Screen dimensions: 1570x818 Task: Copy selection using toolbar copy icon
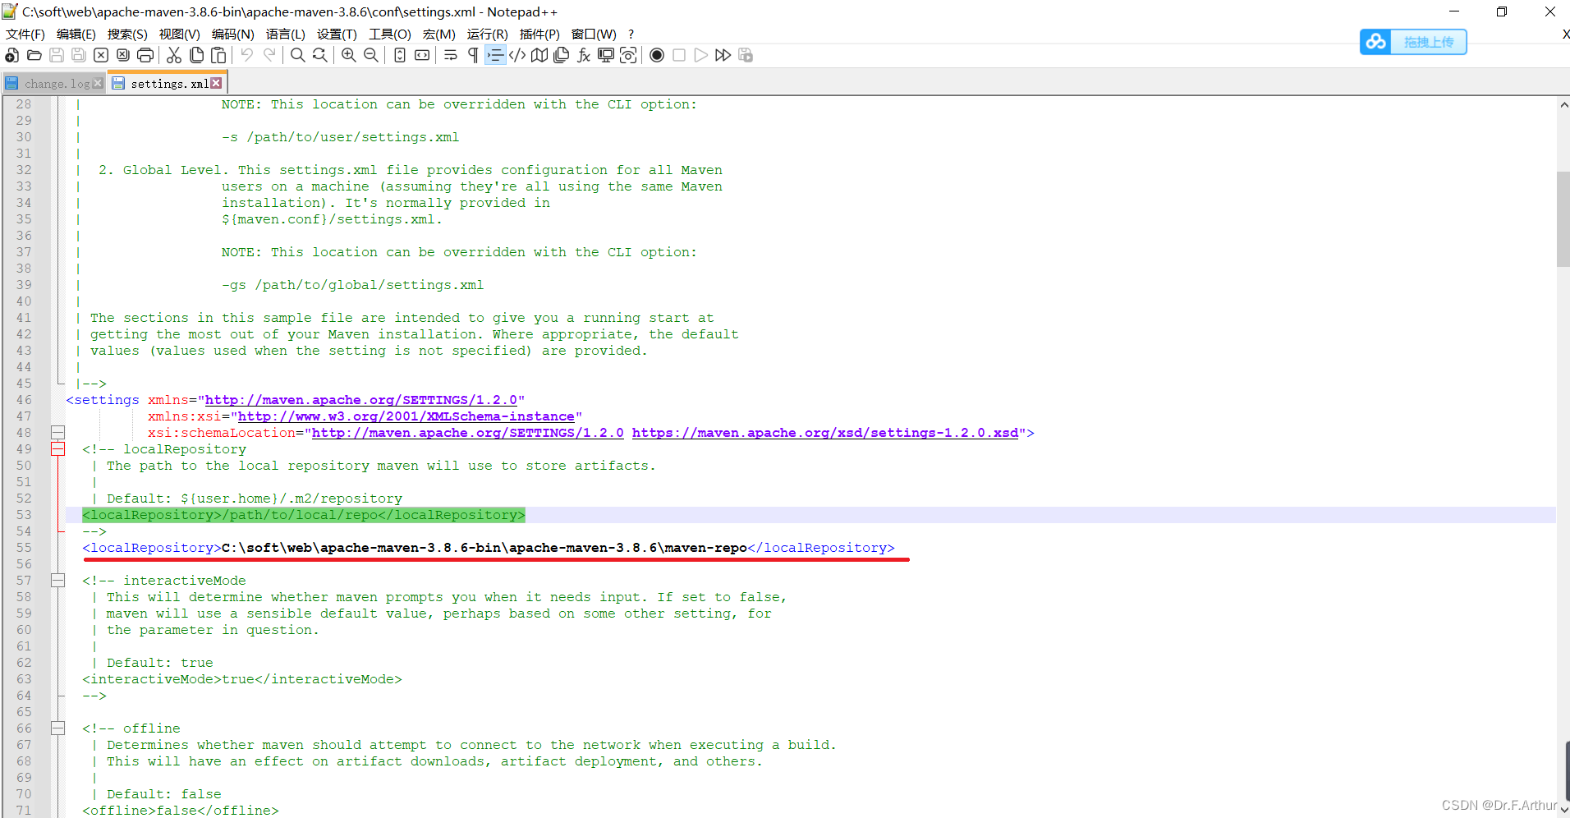point(196,55)
